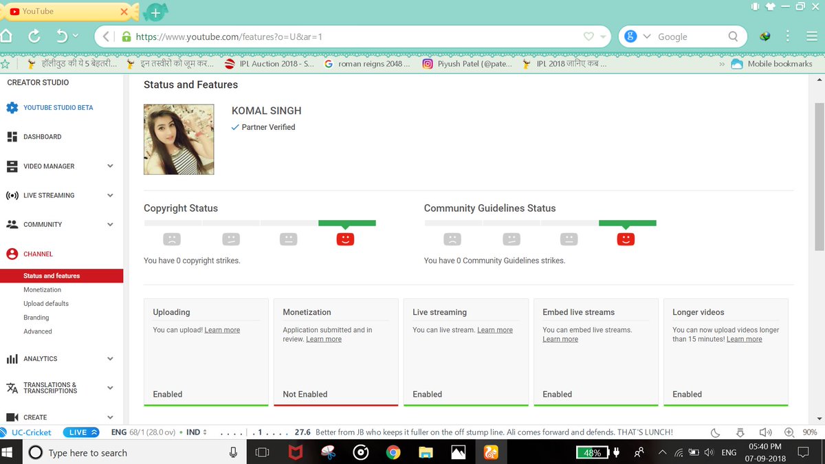Launch Google Chrome from the taskbar

(x=393, y=452)
